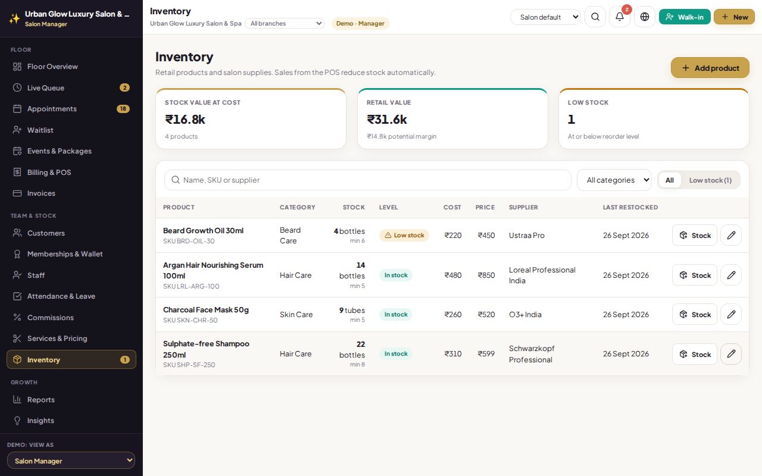Click the Events & Packages sidebar icon

pos(17,151)
